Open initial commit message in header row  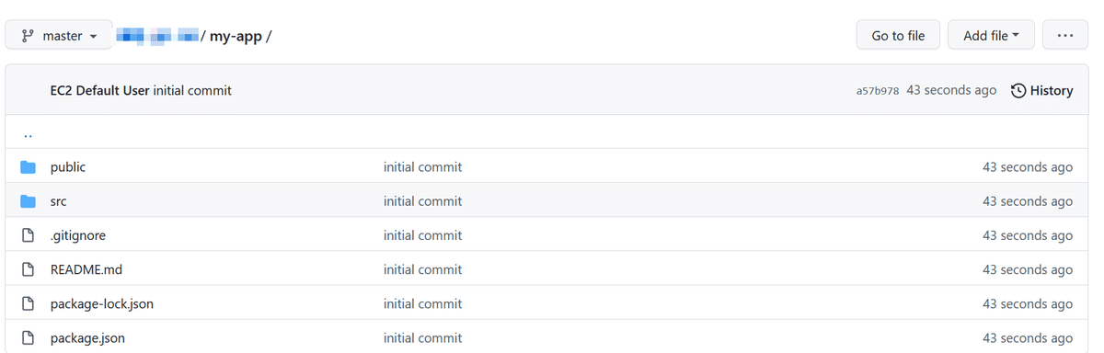[x=192, y=90]
